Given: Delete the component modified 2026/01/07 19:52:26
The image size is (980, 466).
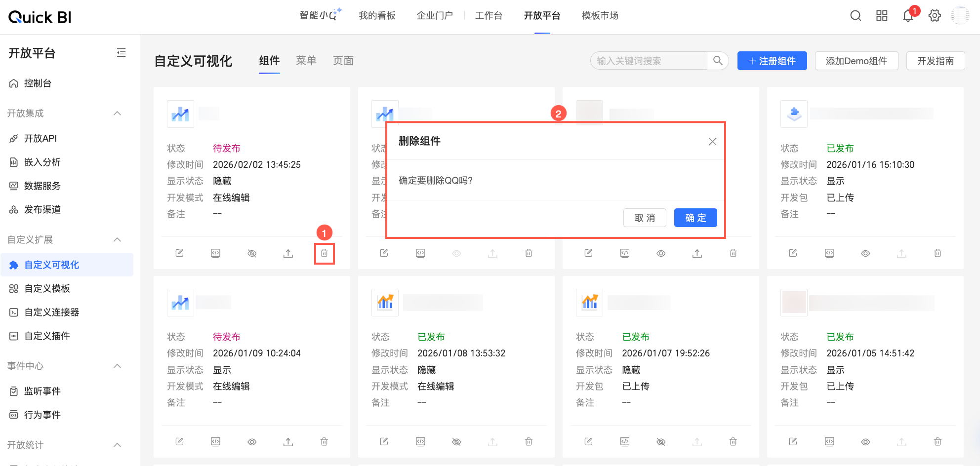Looking at the screenshot, I should (733, 442).
